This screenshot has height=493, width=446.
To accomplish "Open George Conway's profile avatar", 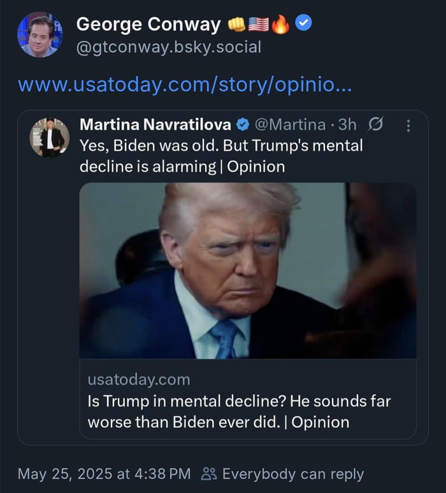I will pos(40,34).
